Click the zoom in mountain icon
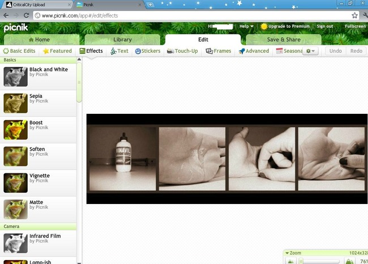368x264 pixels. pos(349,261)
